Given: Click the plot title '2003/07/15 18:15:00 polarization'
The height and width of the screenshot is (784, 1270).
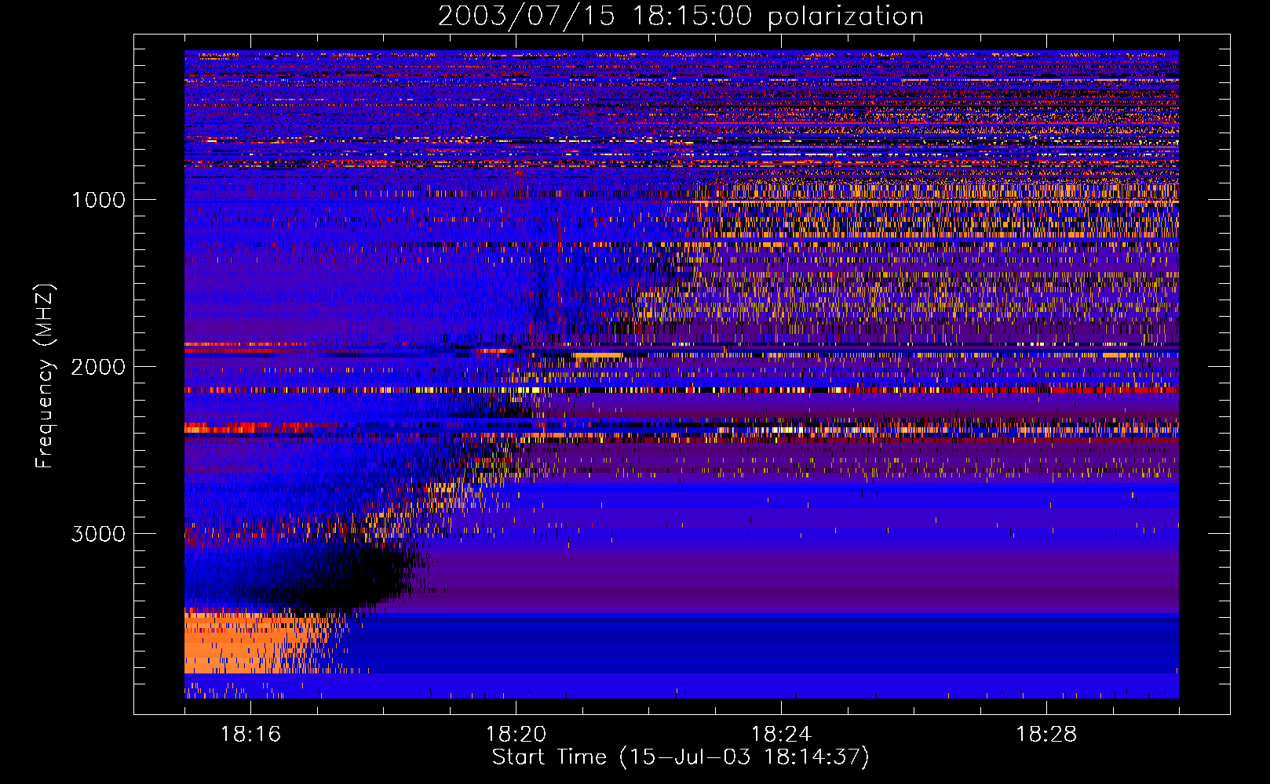Looking at the screenshot, I should (681, 16).
